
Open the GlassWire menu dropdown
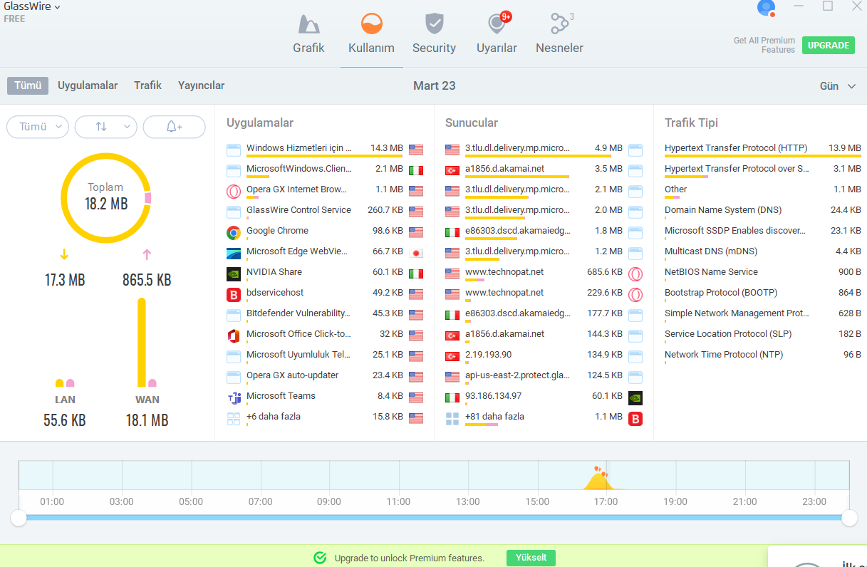[32, 6]
